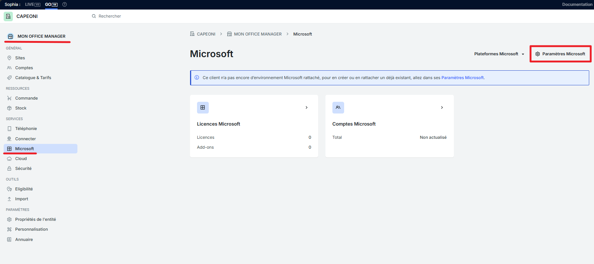The image size is (594, 264).
Task: Open Connecter in the sidebar menu
Action: pyautogui.click(x=26, y=139)
